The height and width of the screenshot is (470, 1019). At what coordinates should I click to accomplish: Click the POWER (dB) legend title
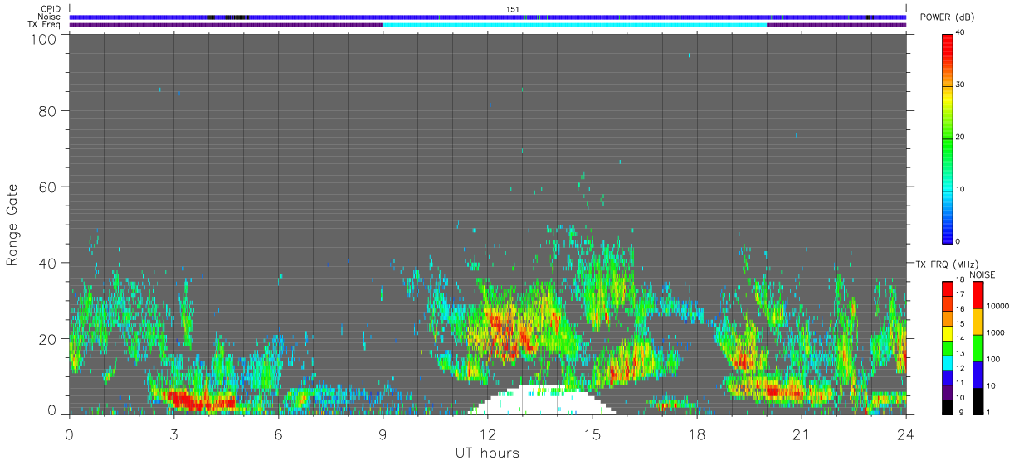click(x=947, y=17)
